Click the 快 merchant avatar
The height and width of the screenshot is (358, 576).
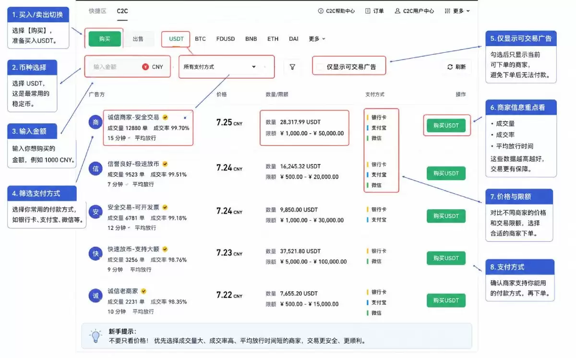click(96, 253)
